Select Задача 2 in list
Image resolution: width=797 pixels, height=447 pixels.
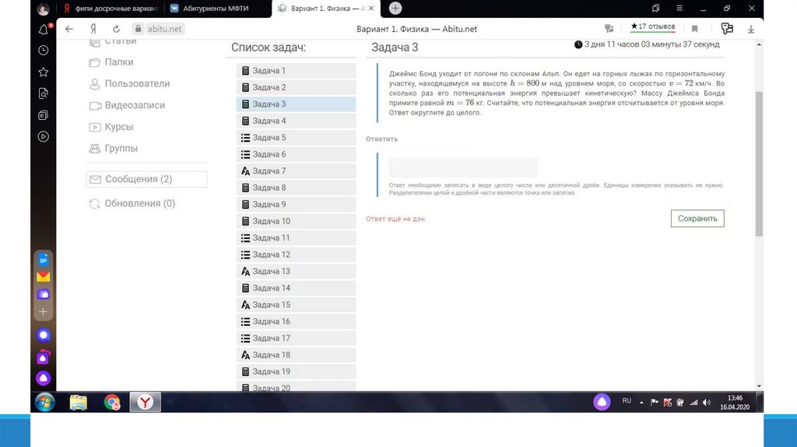296,87
